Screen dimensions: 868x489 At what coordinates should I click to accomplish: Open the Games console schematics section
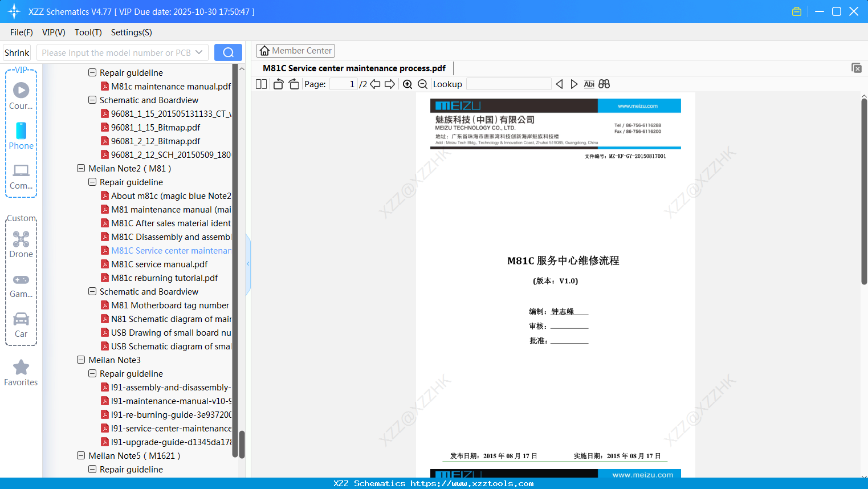(x=21, y=284)
